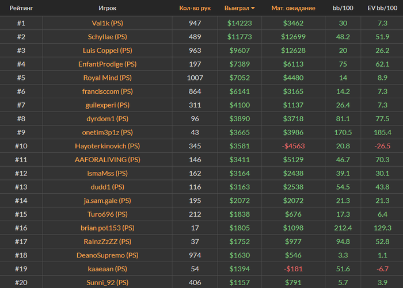Click player Royal Mind (PS)
Screen dimensions: 403x288
point(107,78)
